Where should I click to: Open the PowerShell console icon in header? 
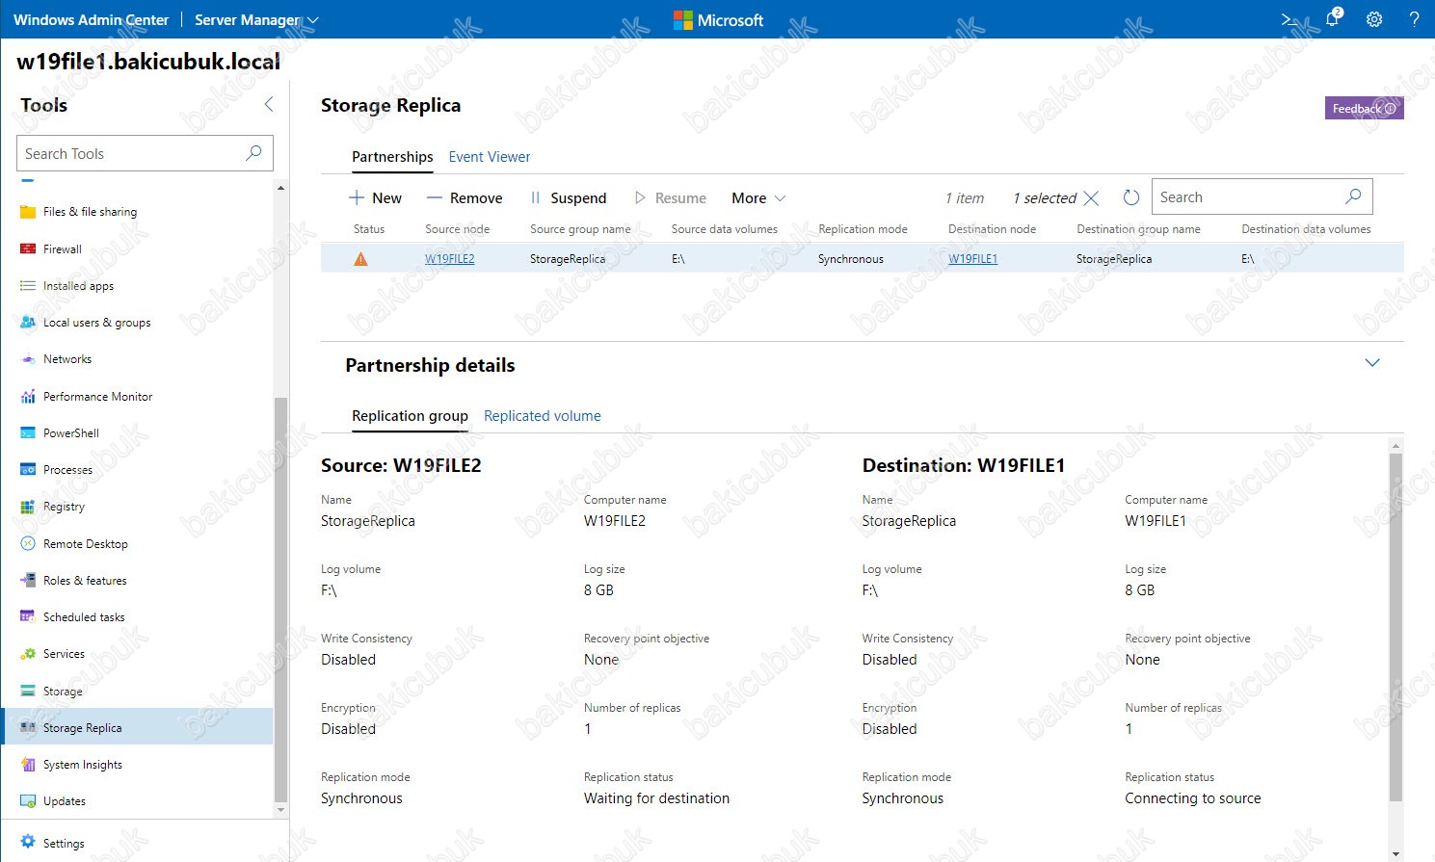click(x=1289, y=19)
